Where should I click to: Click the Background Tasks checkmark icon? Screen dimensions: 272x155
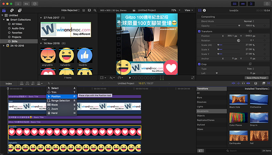[34, 4]
